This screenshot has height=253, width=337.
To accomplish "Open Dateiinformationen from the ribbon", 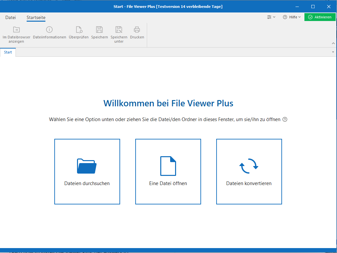I will [x=49, y=32].
